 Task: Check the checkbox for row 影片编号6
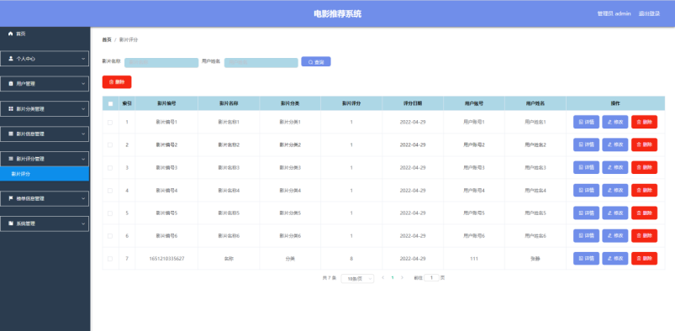(x=110, y=236)
